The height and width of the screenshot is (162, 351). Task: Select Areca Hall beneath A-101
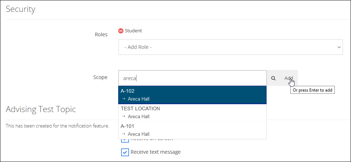coord(139,134)
